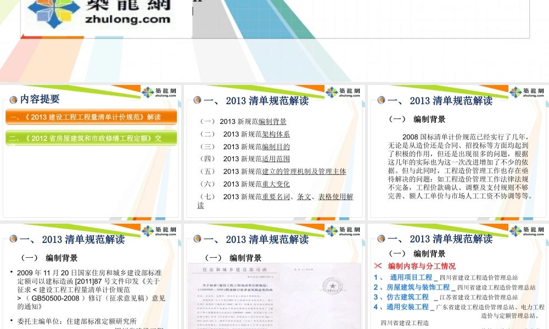This screenshot has width=549, height=329.
Task: Follow the "适用范围" outline link
Action: click(x=276, y=159)
